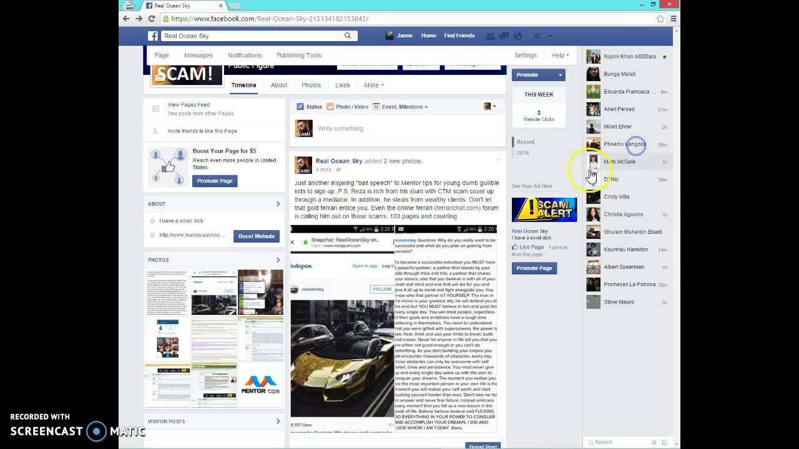Click the Write something post field
The image size is (799, 449).
pos(408,128)
